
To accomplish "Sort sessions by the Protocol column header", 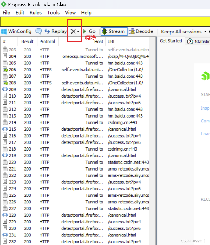I will (x=48, y=42).
